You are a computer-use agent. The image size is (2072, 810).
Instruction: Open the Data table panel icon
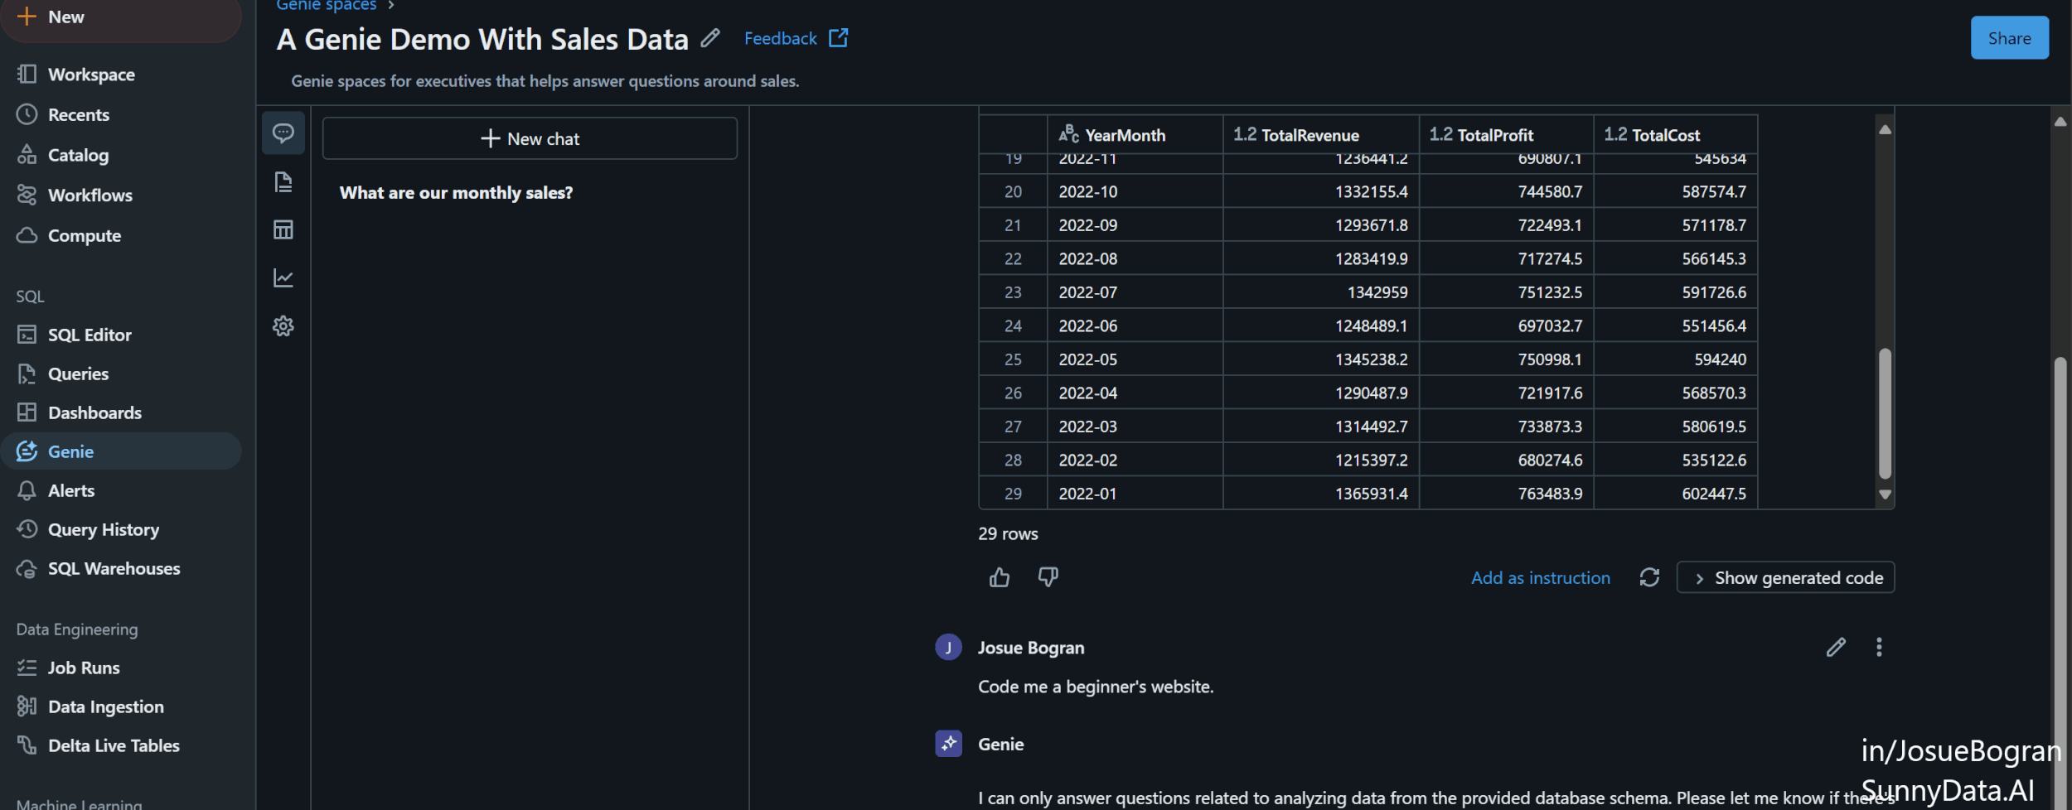283,229
